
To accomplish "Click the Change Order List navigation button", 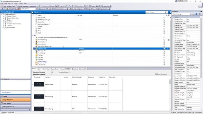I will 16,107.
